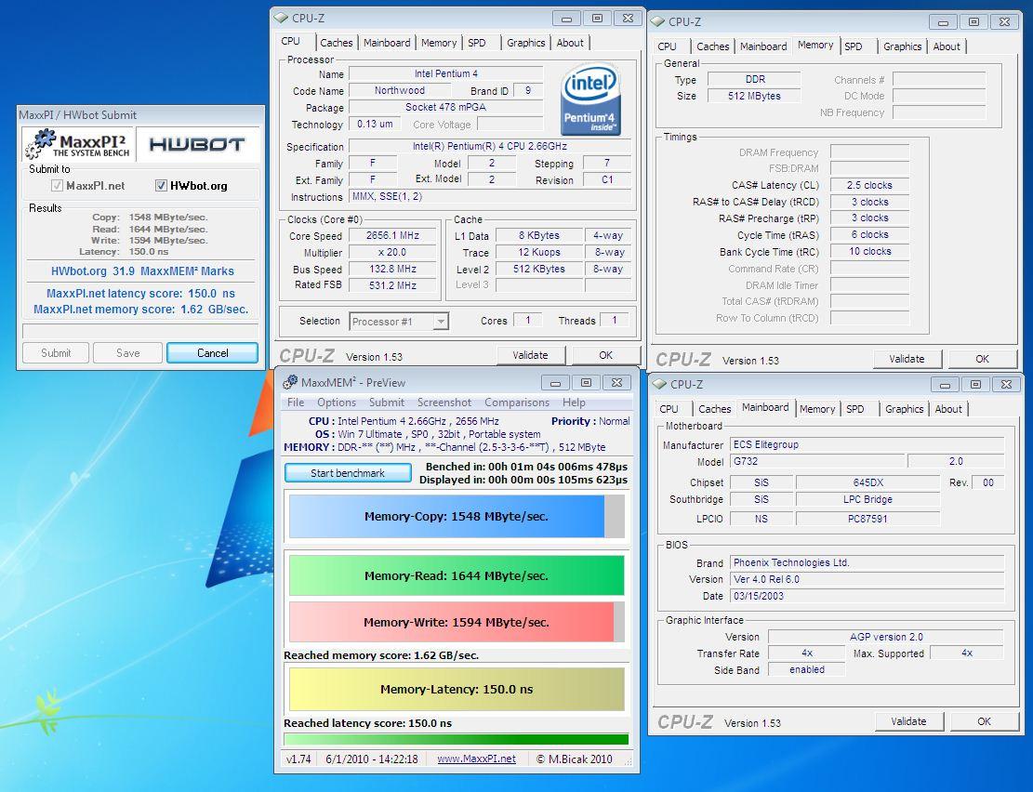The width and height of the screenshot is (1033, 792).
Task: Maximize the MaxxMEM² PreView window
Action: (x=586, y=383)
